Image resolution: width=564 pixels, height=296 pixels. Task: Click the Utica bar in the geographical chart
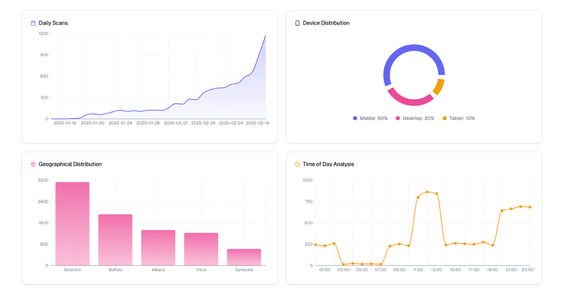(x=201, y=249)
